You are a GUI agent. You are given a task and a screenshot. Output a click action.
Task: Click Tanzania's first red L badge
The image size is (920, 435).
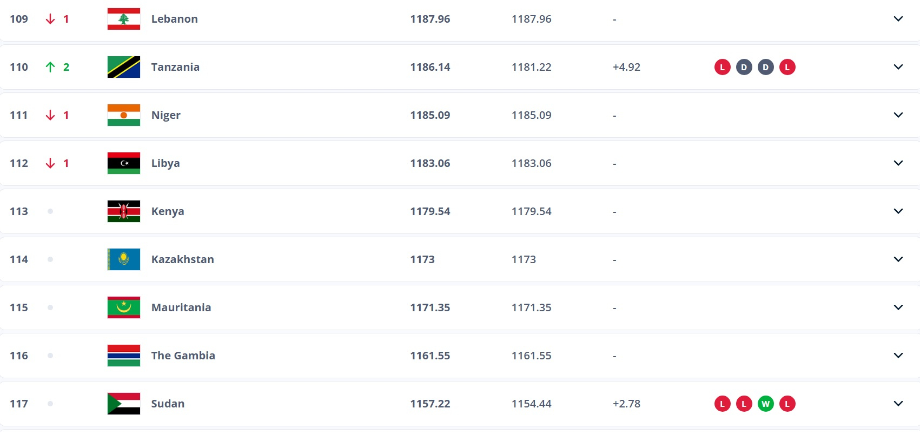(x=723, y=67)
